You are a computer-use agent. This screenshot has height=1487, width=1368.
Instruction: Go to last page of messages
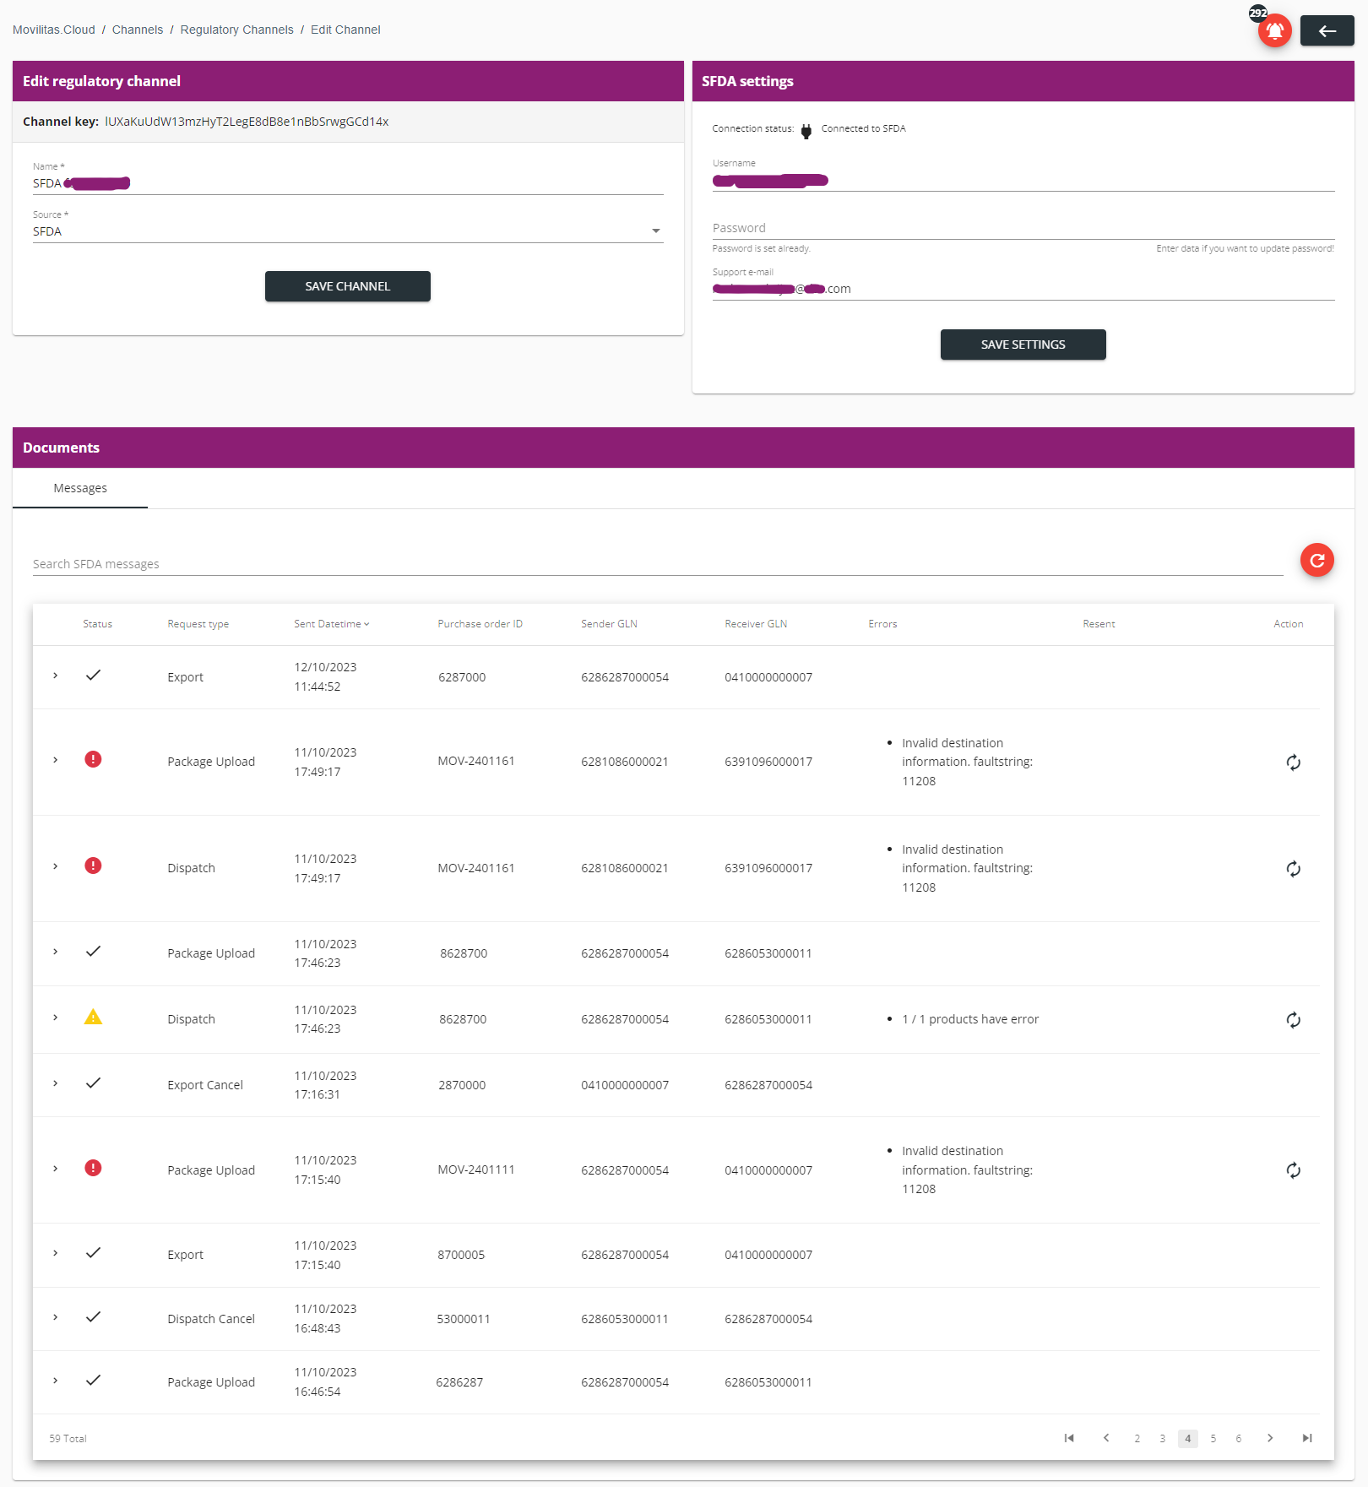pyautogui.click(x=1307, y=1438)
